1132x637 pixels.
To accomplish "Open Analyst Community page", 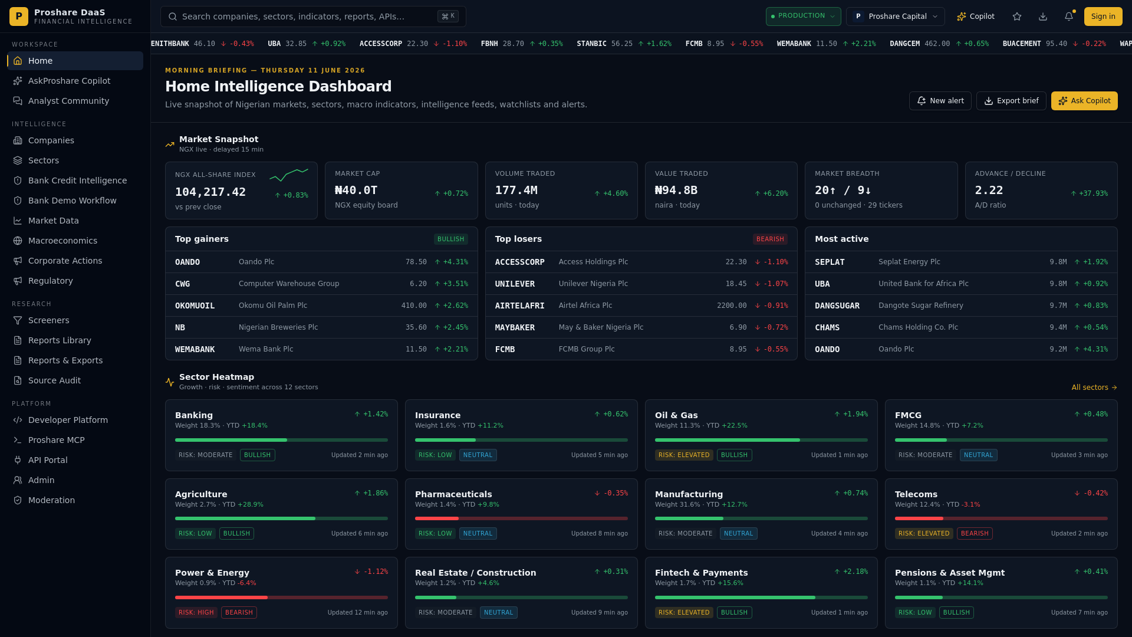I will tap(75, 101).
